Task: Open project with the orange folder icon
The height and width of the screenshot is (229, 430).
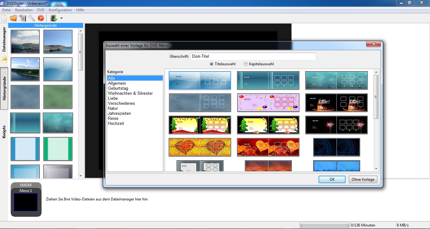Action: pyautogui.click(x=14, y=18)
